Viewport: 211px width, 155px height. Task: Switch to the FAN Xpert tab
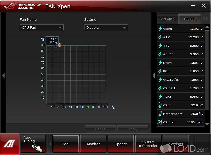(168, 19)
